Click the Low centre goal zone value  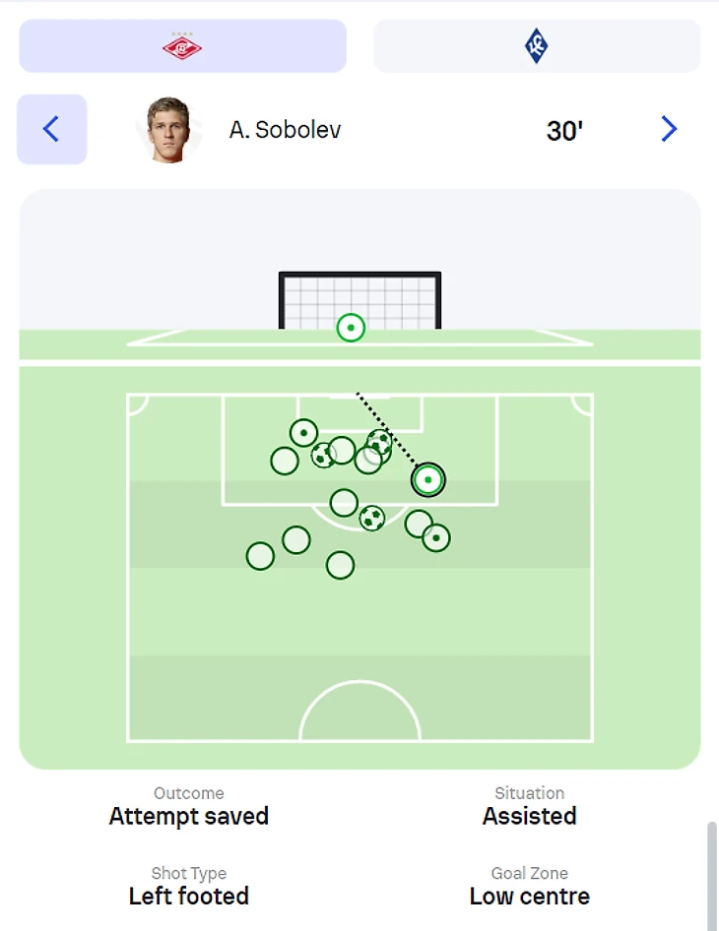click(529, 897)
